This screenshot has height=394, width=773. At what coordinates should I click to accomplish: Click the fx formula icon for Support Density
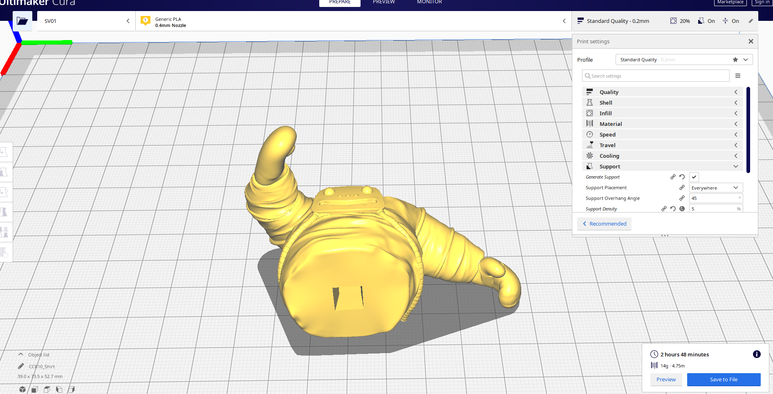click(x=682, y=209)
